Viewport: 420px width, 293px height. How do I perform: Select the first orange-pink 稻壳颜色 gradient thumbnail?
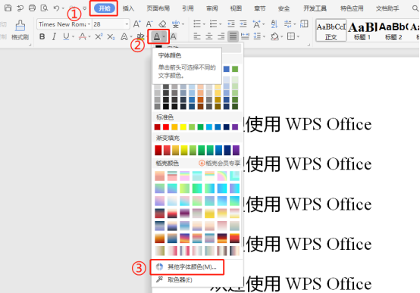pos(160,176)
